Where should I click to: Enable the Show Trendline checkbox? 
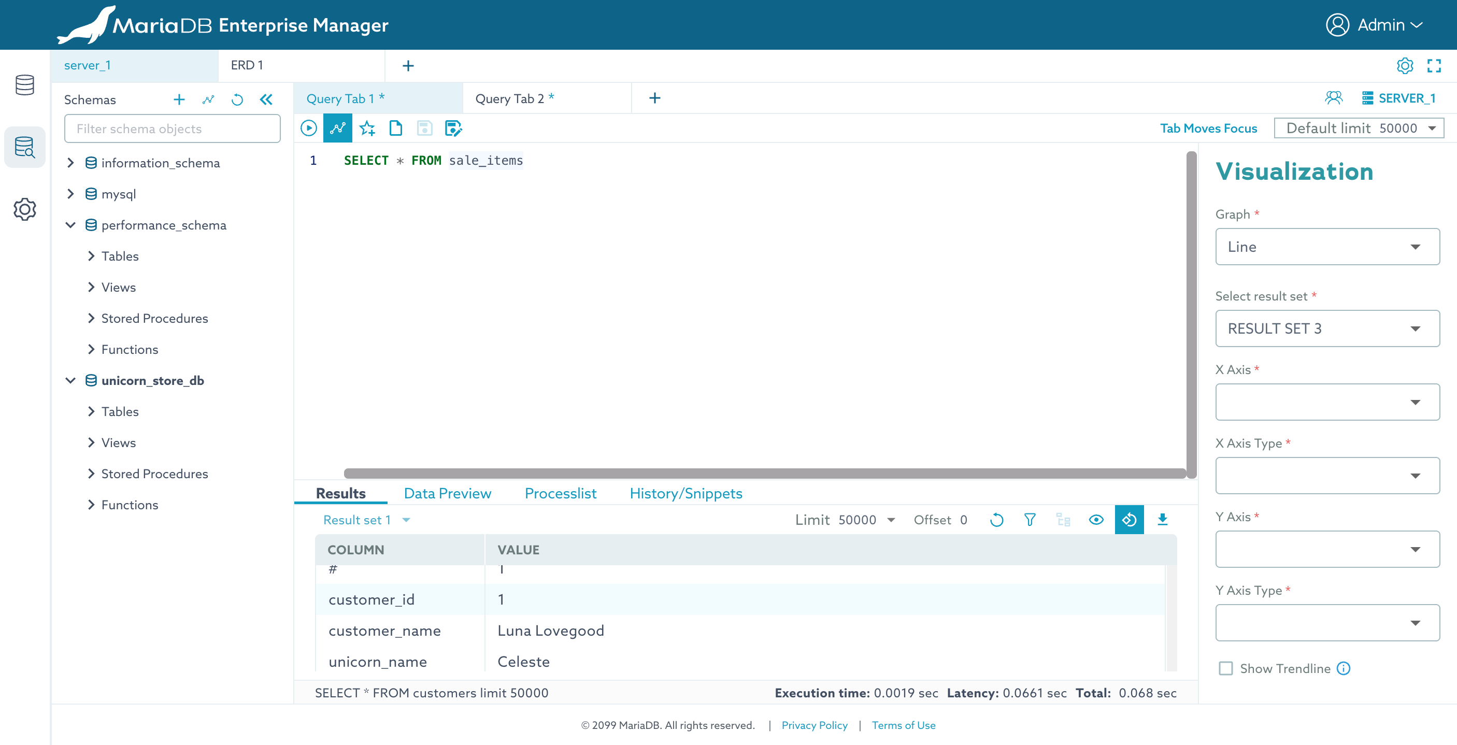point(1226,668)
